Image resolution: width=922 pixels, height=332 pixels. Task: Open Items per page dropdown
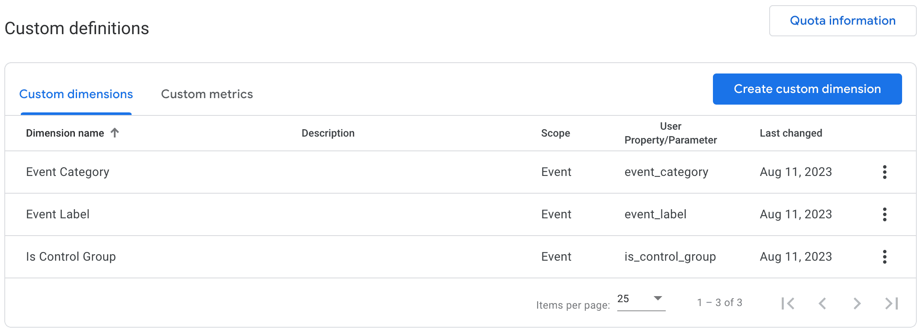pyautogui.click(x=641, y=299)
